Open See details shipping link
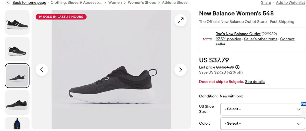Image resolution: width=306 pixels, height=131 pixels. point(255,82)
